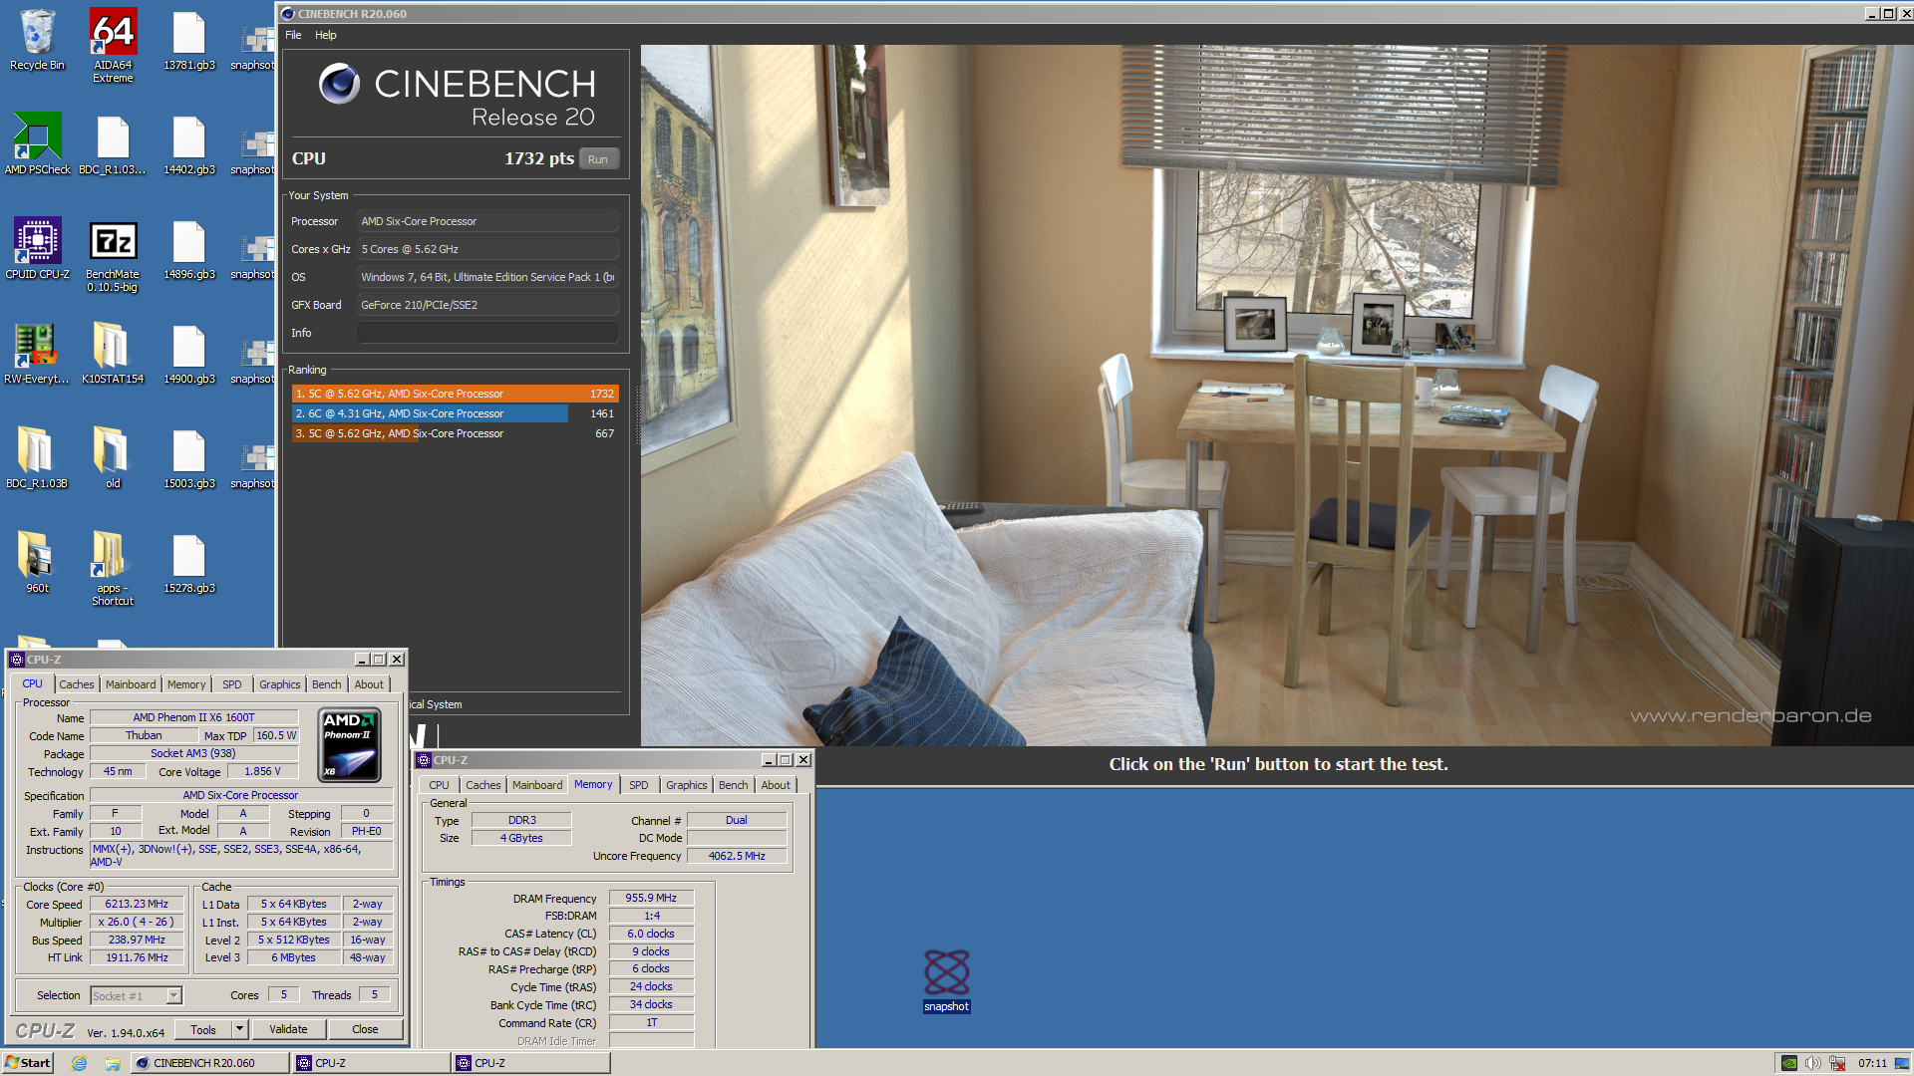Select ranking entry 3 scoring 667
1914x1076 pixels.
(456, 433)
